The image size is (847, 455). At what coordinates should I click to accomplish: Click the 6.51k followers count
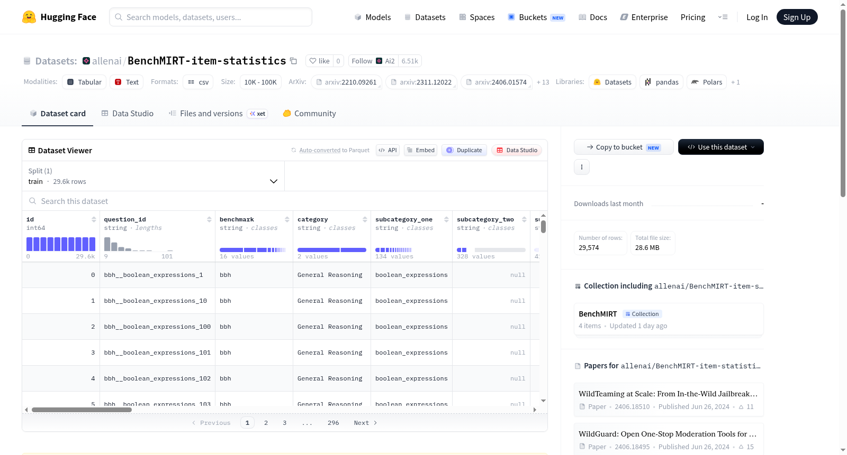click(410, 61)
